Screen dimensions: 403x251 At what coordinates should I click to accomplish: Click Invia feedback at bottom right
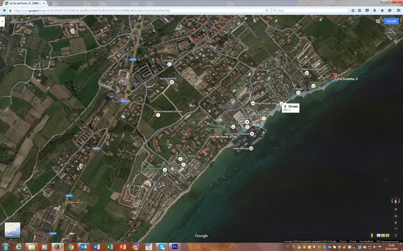(x=366, y=241)
